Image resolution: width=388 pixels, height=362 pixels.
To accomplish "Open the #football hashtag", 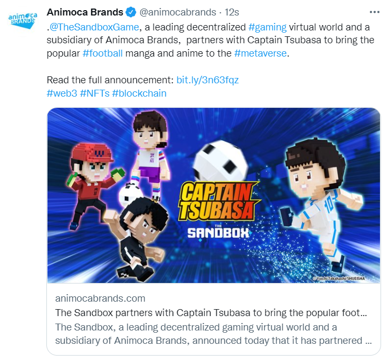I will point(102,53).
